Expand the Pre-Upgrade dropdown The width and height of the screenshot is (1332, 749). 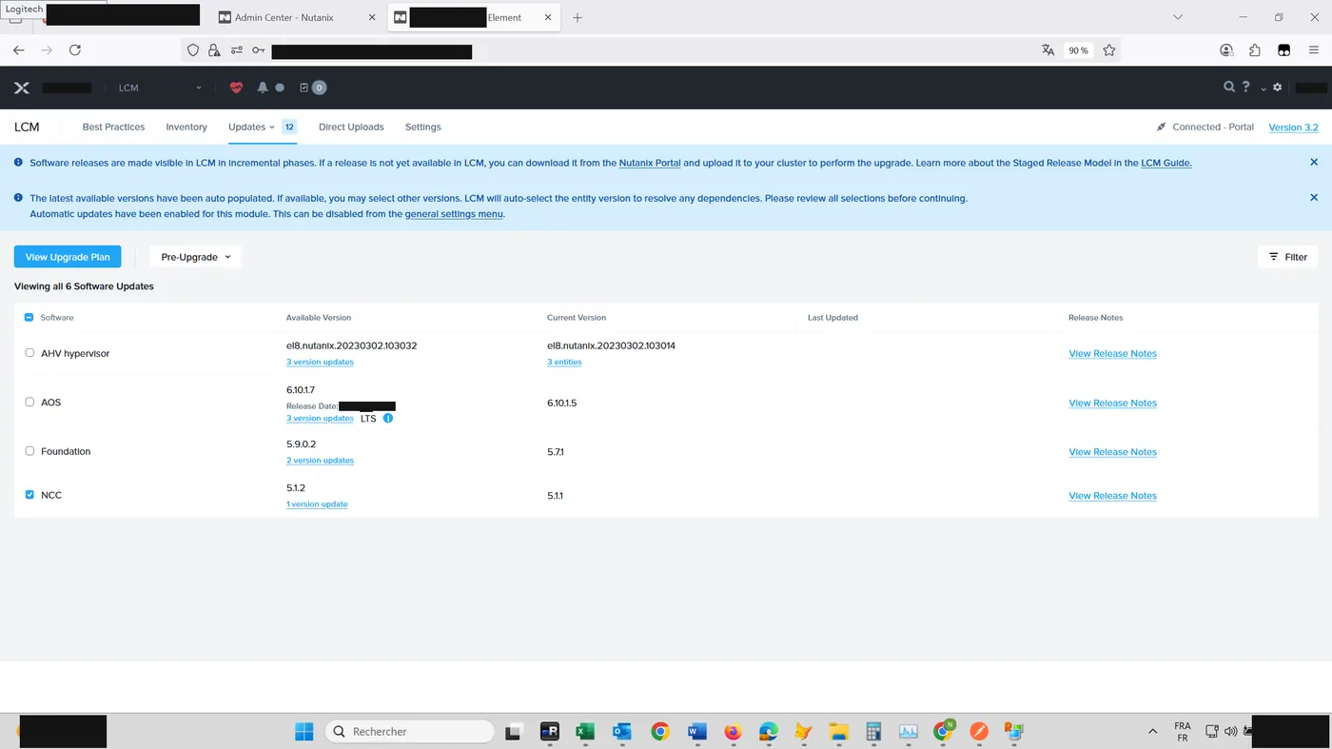[195, 257]
